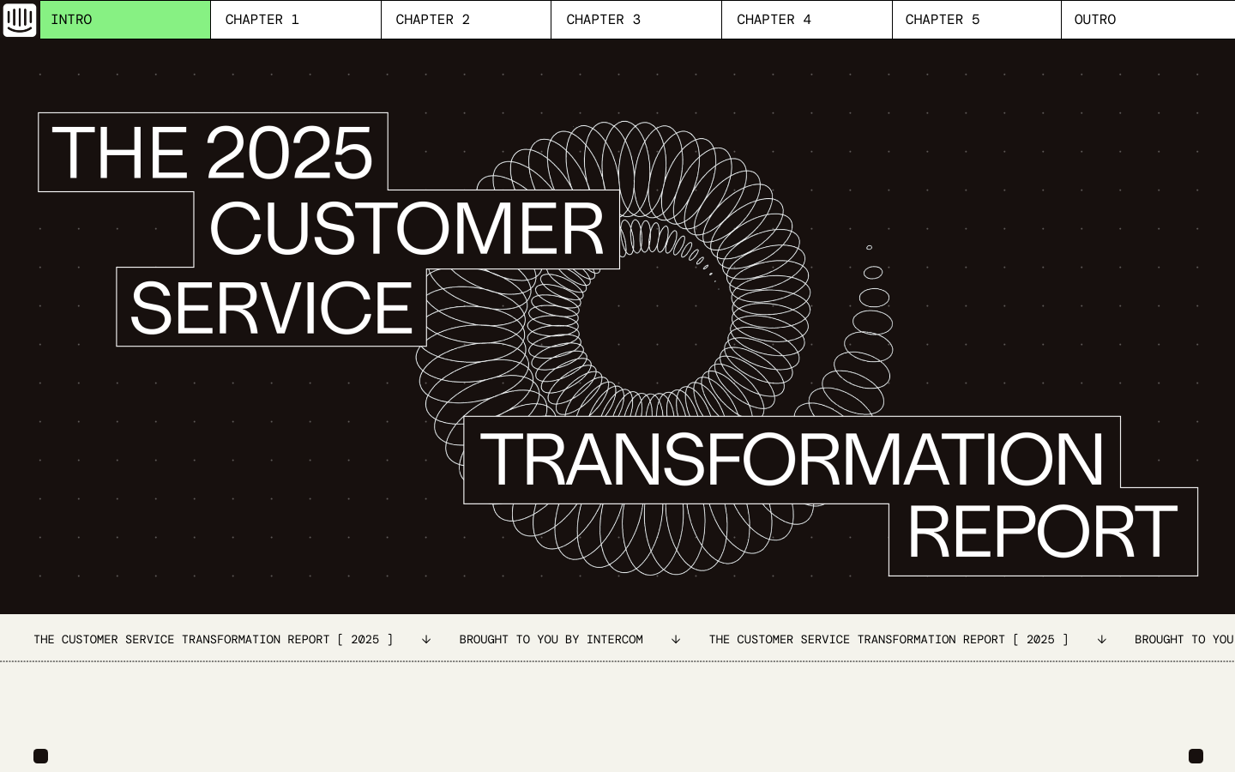The image size is (1235, 772).
Task: Click the "TRANSFORMATION" headline text
Action: [792, 460]
